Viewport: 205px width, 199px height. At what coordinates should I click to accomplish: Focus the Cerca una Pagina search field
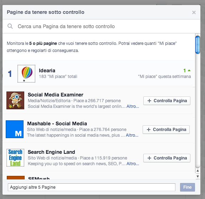(101, 26)
